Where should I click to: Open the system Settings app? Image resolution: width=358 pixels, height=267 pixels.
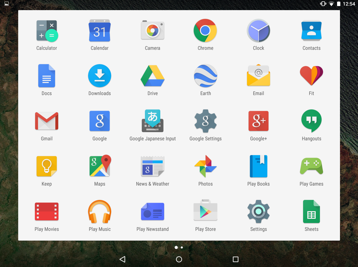point(258,212)
